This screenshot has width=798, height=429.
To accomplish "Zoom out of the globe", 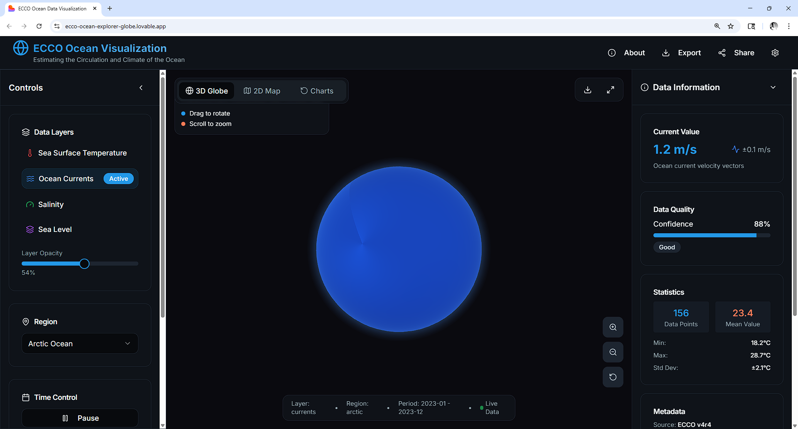I will click(x=613, y=352).
